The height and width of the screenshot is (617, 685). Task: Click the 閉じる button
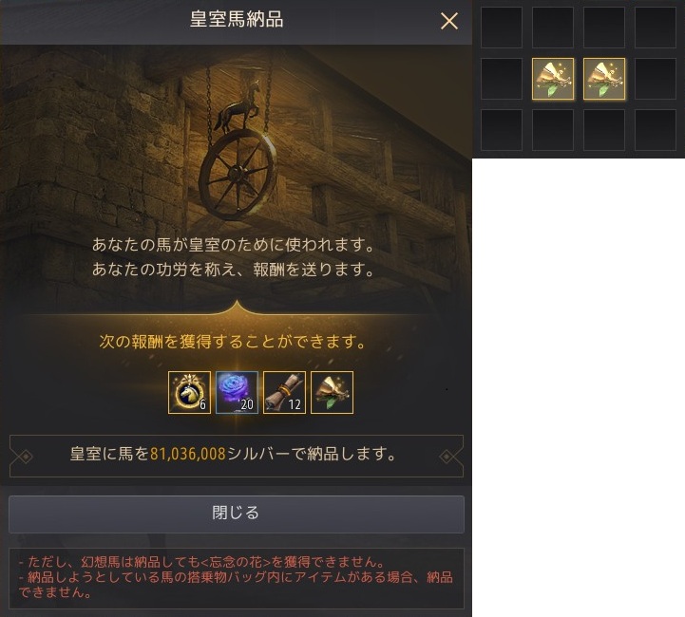click(x=237, y=514)
